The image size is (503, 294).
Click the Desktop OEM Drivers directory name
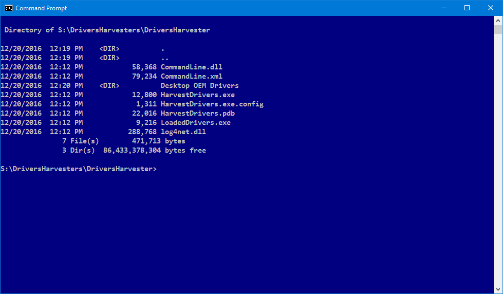[x=199, y=86]
